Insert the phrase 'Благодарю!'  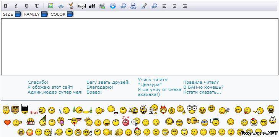tap(100, 87)
